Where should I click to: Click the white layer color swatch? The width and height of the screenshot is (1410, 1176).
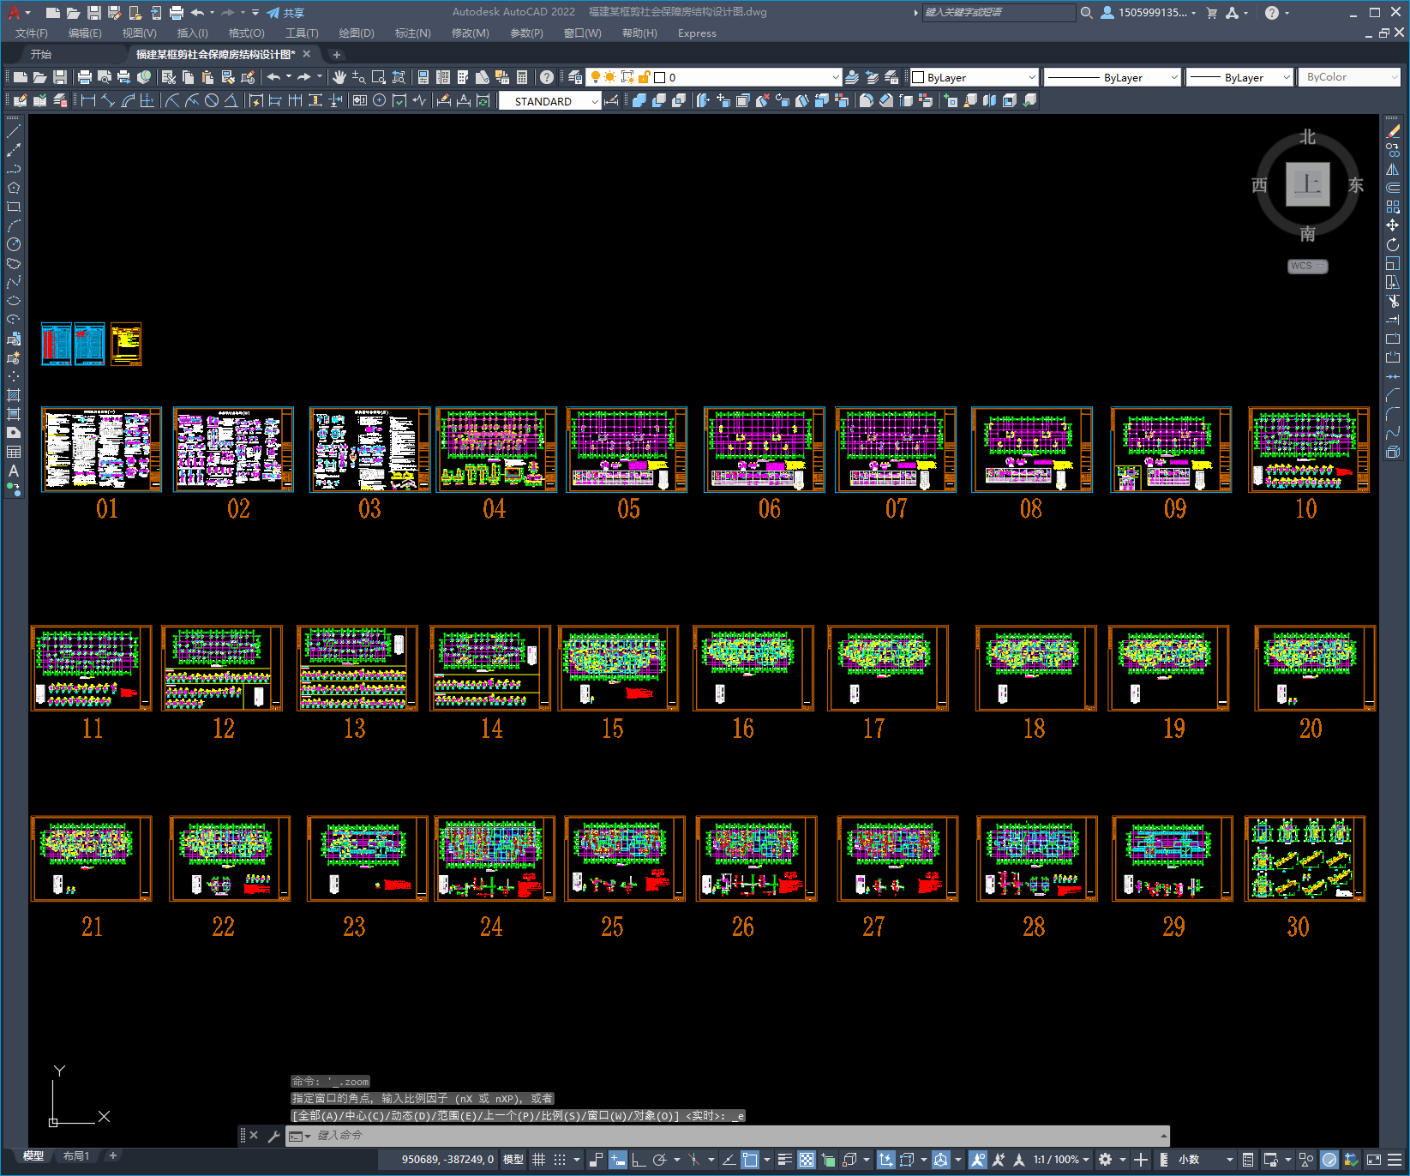point(660,77)
